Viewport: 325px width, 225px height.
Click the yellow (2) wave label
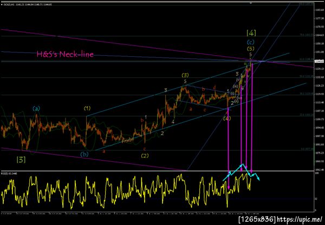pos(145,156)
